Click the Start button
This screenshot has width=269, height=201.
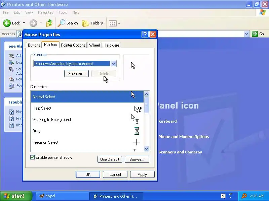(x=16, y=196)
